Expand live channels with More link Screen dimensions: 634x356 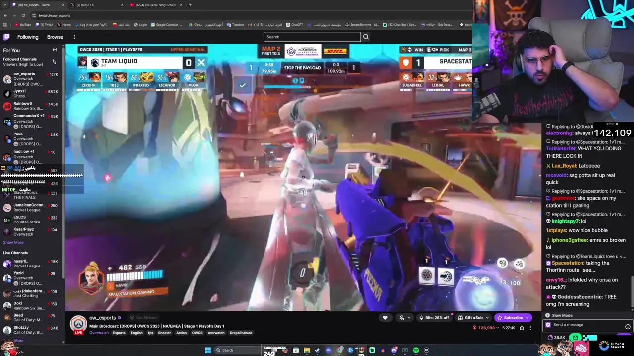(x=18, y=340)
